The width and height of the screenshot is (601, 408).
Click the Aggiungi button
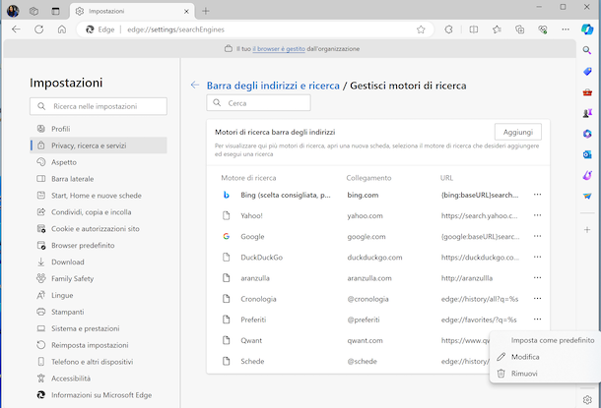pos(518,132)
